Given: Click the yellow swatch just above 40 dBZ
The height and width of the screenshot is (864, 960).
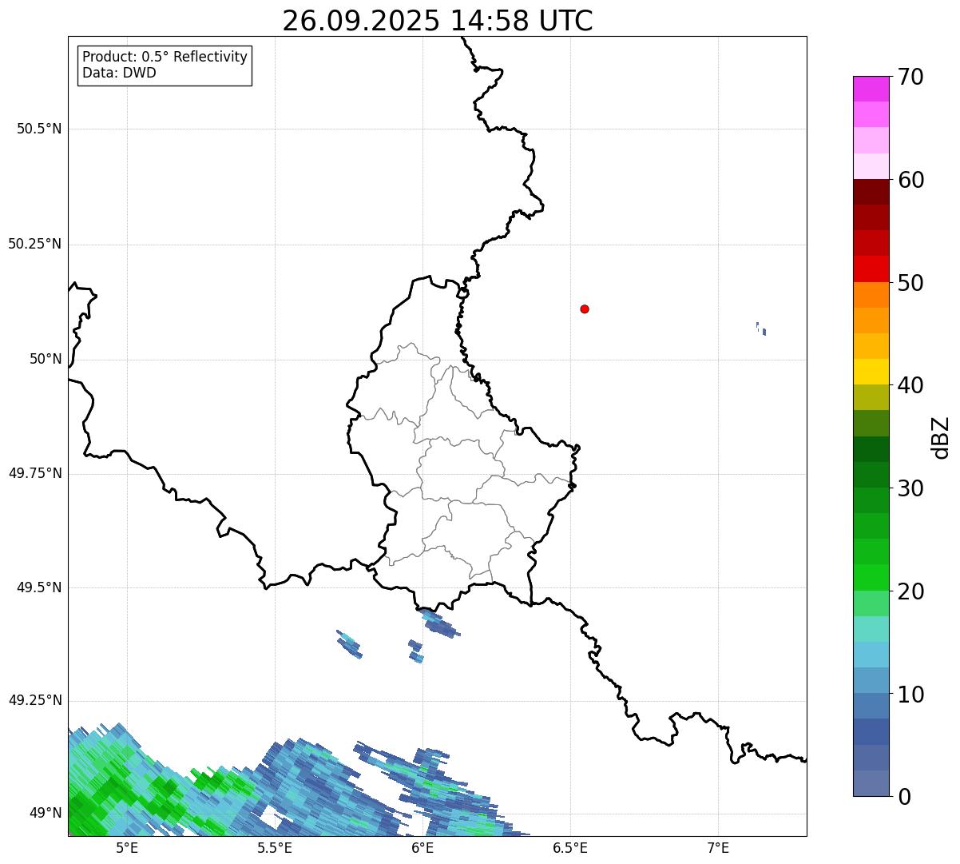Looking at the screenshot, I should point(871,372).
